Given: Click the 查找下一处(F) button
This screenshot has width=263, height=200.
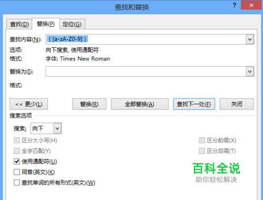Looking at the screenshot, I should click(194, 104).
